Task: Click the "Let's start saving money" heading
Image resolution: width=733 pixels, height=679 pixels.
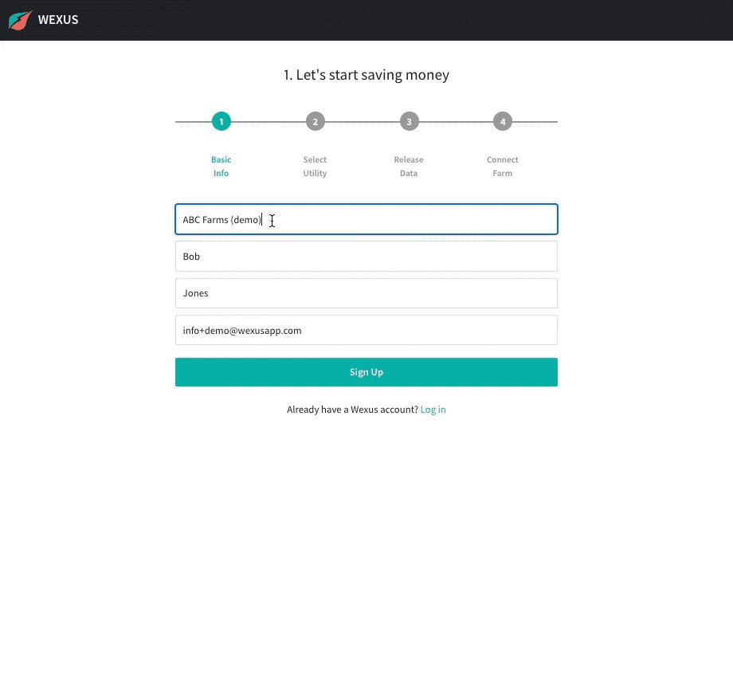Action: [366, 75]
